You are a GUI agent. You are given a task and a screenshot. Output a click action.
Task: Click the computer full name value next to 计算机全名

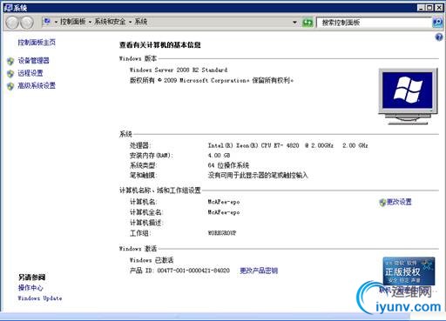coord(224,212)
